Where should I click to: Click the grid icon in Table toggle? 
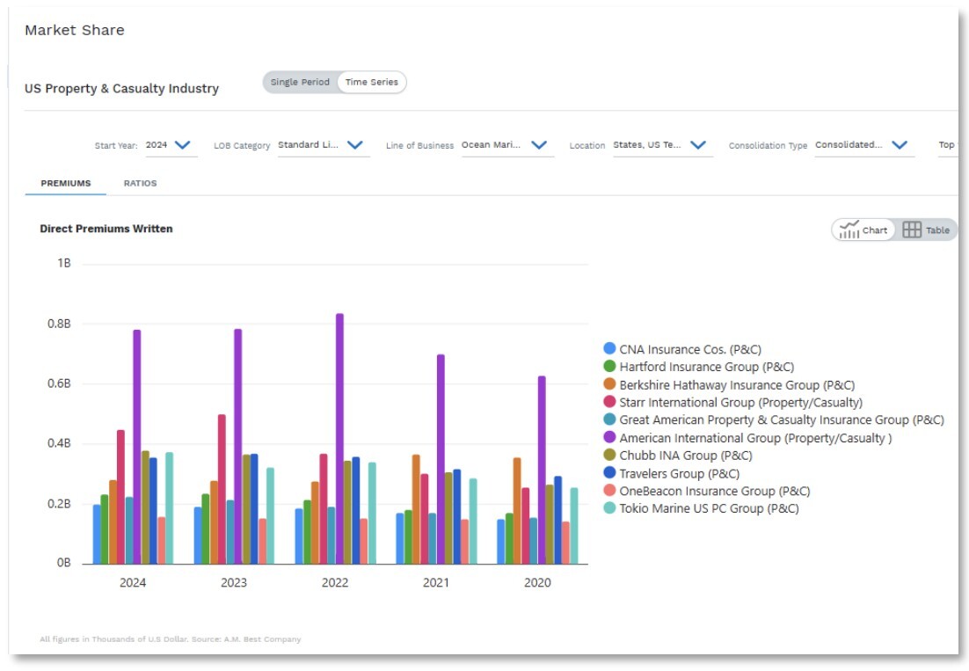point(912,230)
